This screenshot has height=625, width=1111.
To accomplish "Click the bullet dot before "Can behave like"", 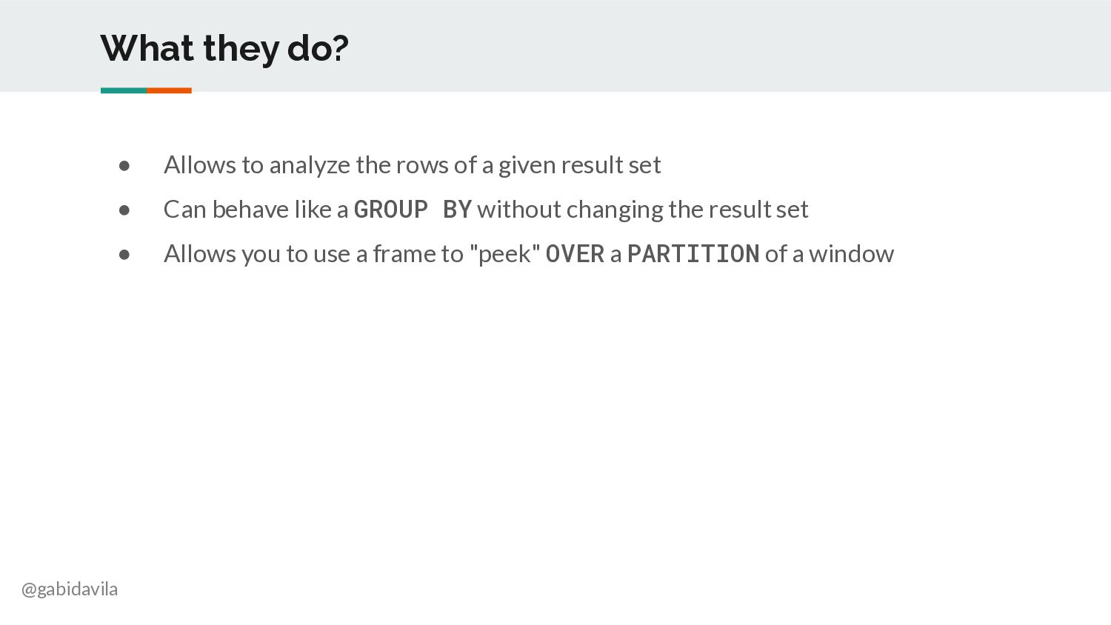I will click(x=124, y=210).
